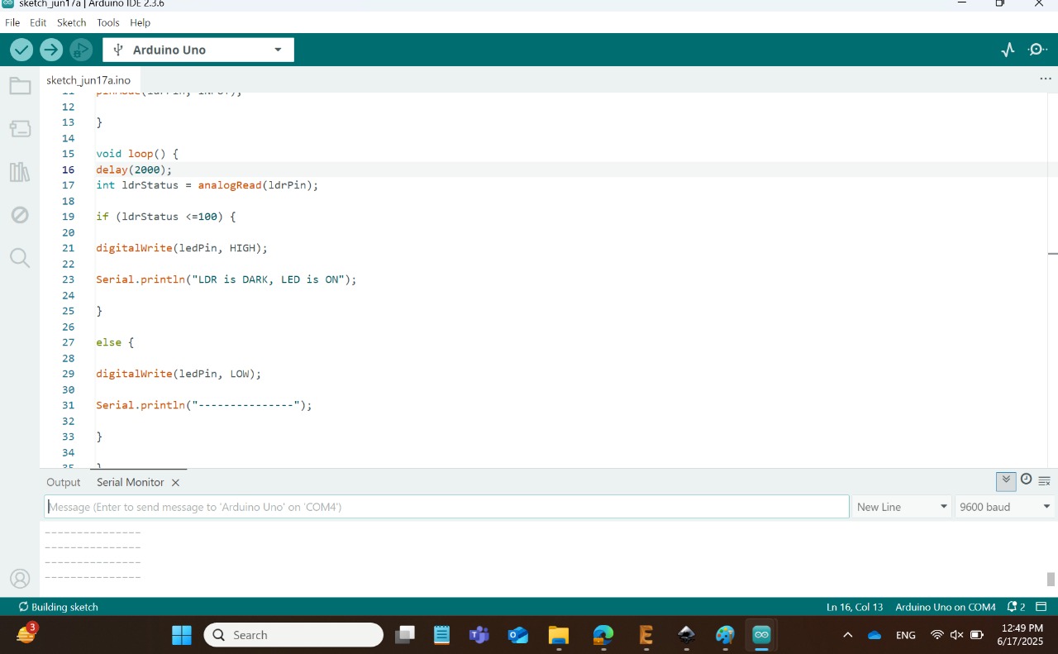The width and height of the screenshot is (1058, 654).
Task: Click Arduino Uno on COM4 in status bar
Action: coord(946,607)
